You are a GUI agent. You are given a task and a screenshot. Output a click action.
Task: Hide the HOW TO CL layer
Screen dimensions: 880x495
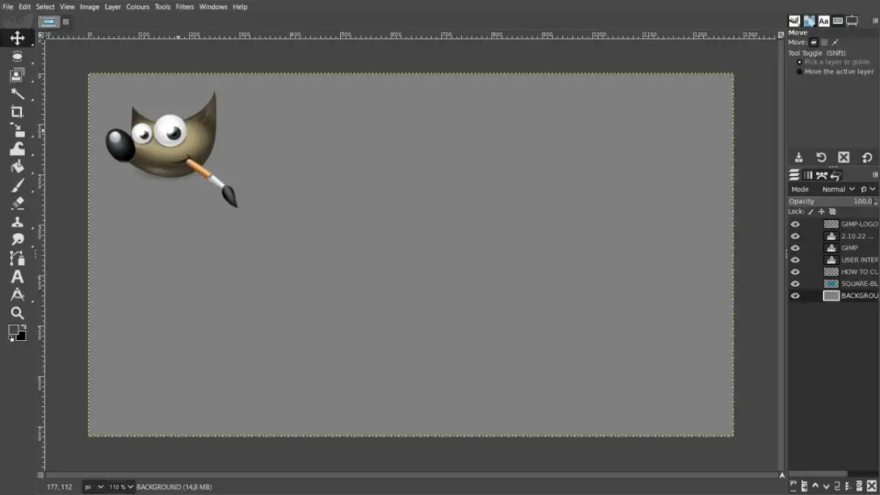[795, 271]
